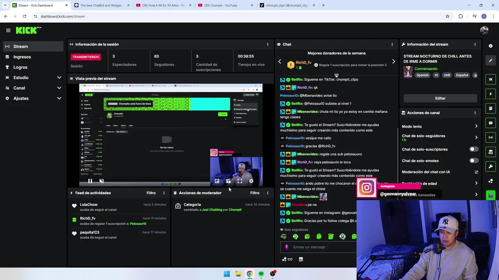Viewport: 499px width, 280px height.
Task: Reload the page with browser refresh button
Action: point(24,16)
